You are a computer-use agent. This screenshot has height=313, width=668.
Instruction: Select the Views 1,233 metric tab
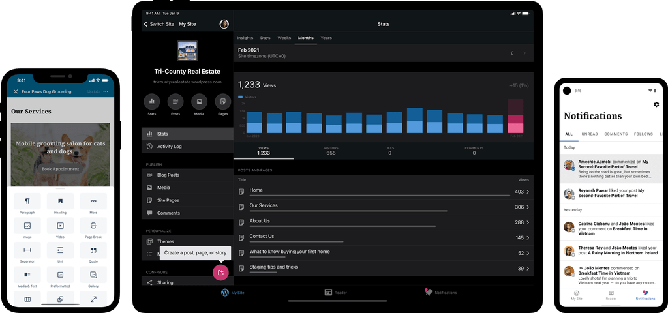point(264,151)
